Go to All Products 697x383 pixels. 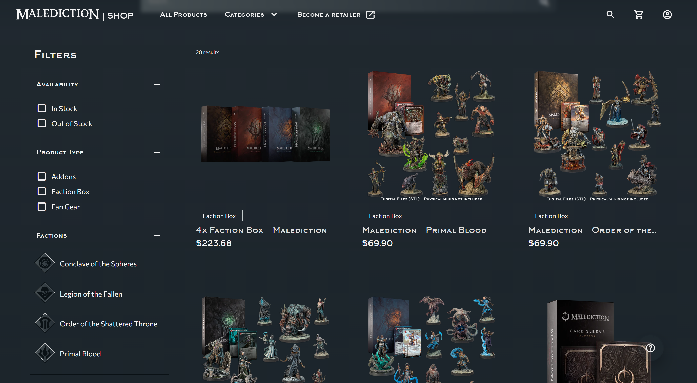click(x=183, y=15)
